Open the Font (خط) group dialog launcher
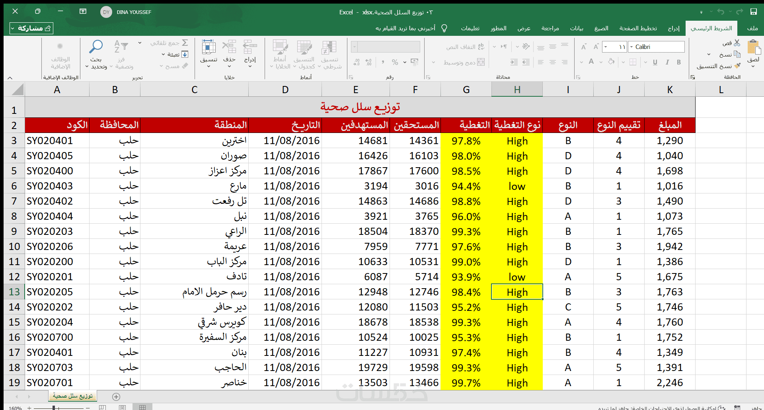The height and width of the screenshot is (410, 764). [578, 77]
